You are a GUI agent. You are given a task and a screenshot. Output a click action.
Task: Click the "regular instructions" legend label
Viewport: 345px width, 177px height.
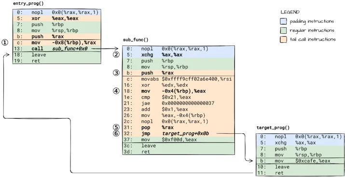(x=312, y=30)
